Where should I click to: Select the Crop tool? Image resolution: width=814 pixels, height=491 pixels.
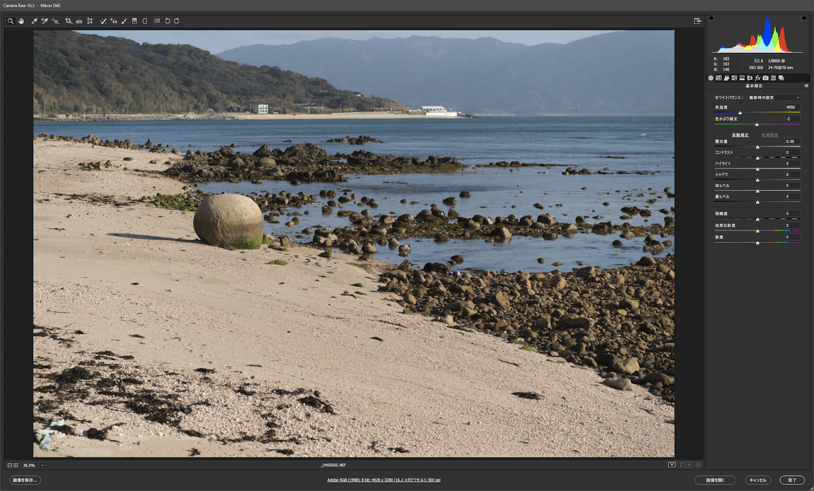coord(68,21)
